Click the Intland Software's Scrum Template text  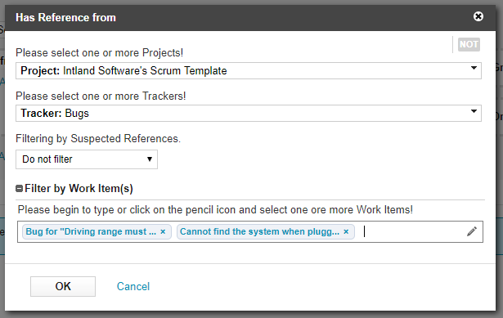click(x=145, y=70)
